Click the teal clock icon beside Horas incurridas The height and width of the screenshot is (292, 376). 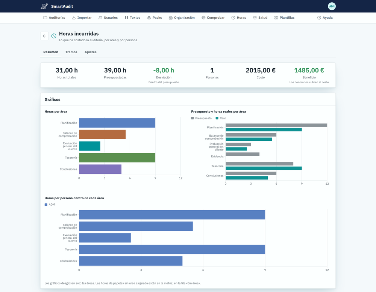click(54, 36)
